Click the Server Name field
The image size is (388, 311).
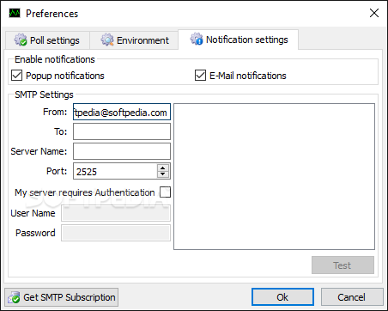point(122,151)
